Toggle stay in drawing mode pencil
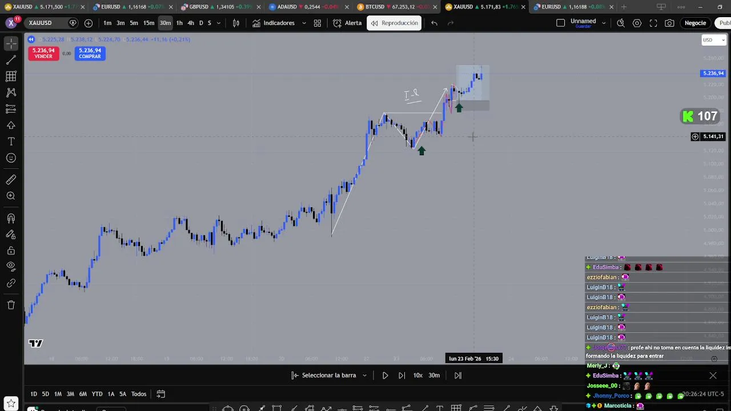The height and width of the screenshot is (411, 731). pyautogui.click(x=11, y=234)
